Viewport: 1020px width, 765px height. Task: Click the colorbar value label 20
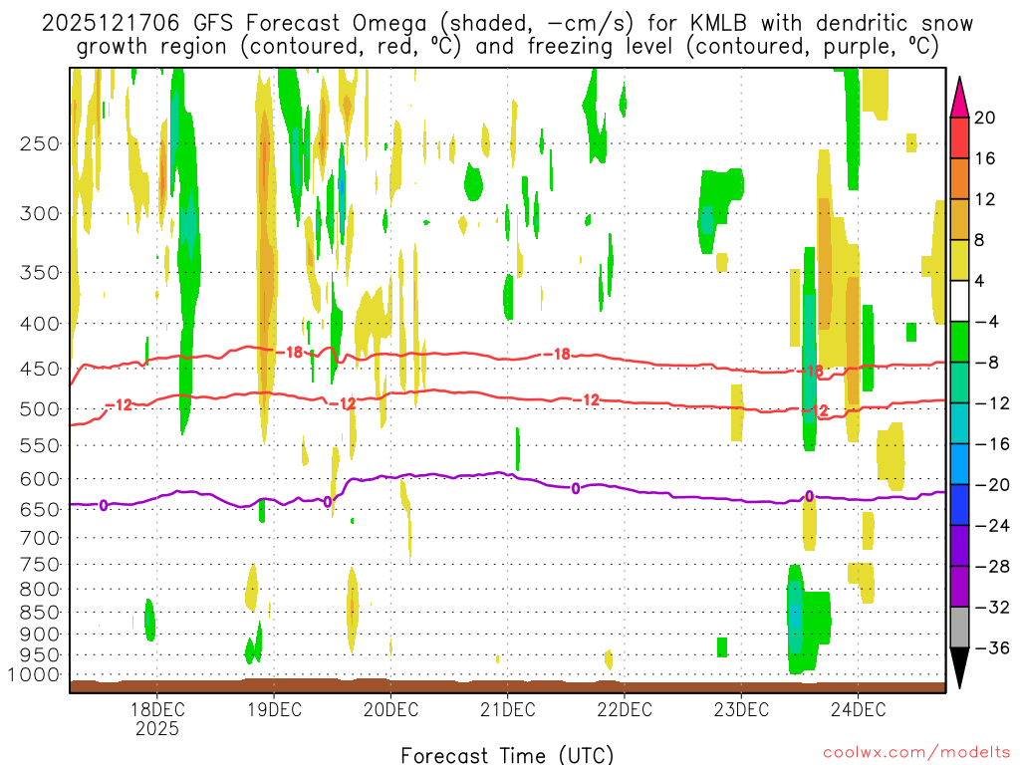985,118
